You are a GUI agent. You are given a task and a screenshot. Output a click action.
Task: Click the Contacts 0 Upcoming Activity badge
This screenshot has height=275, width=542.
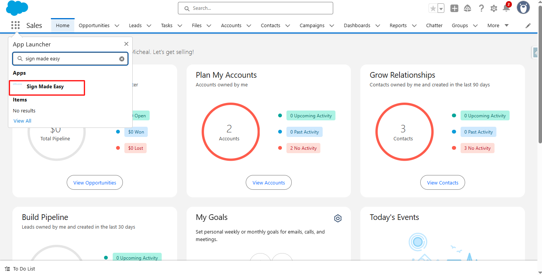(x=485, y=116)
